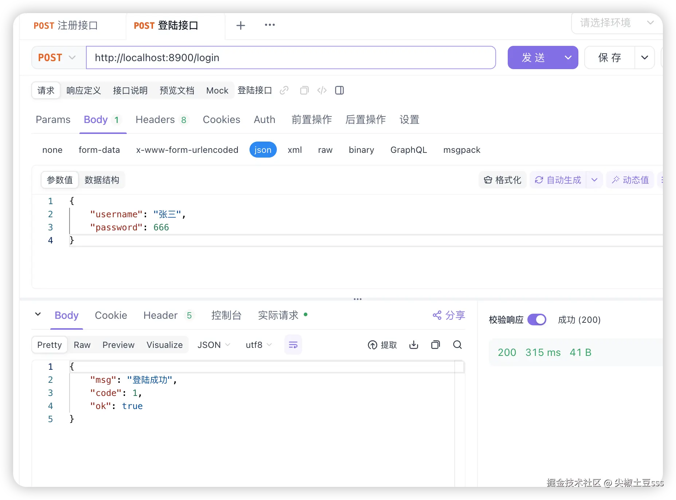Open the 实际请求 tab

click(x=283, y=316)
